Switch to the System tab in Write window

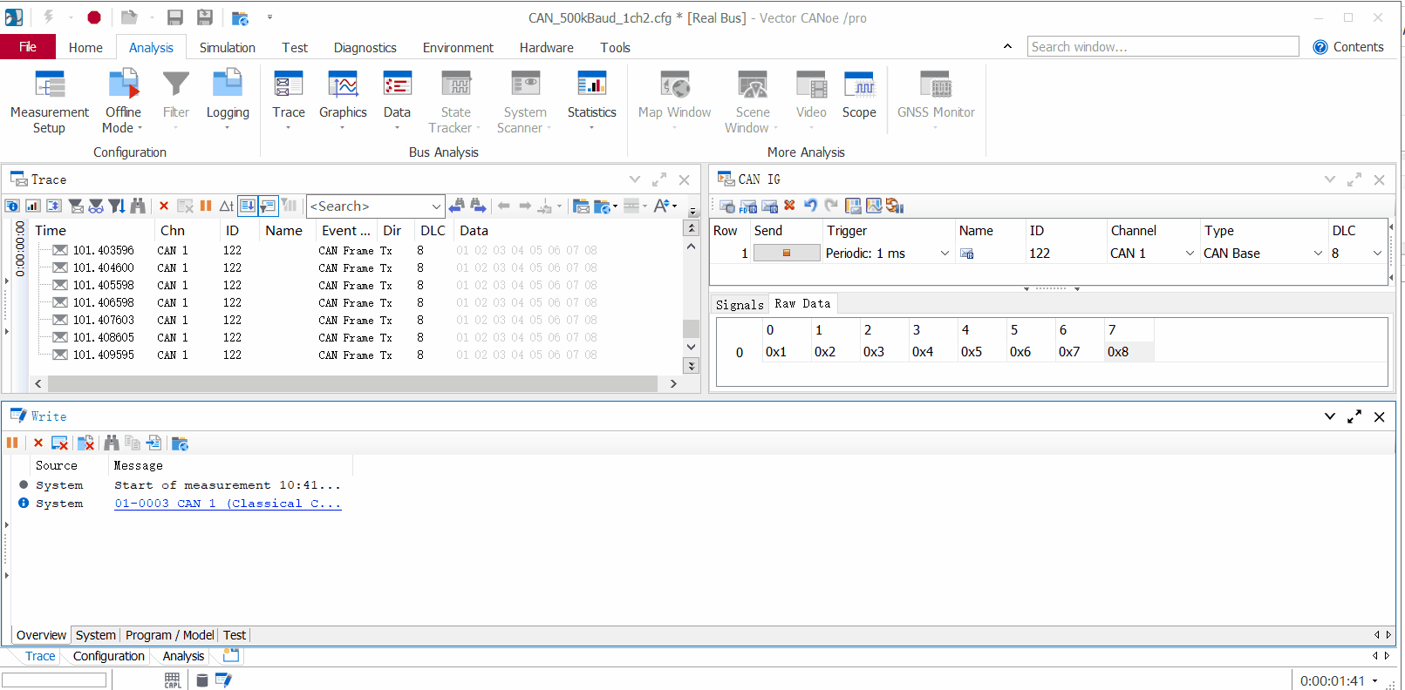point(95,635)
